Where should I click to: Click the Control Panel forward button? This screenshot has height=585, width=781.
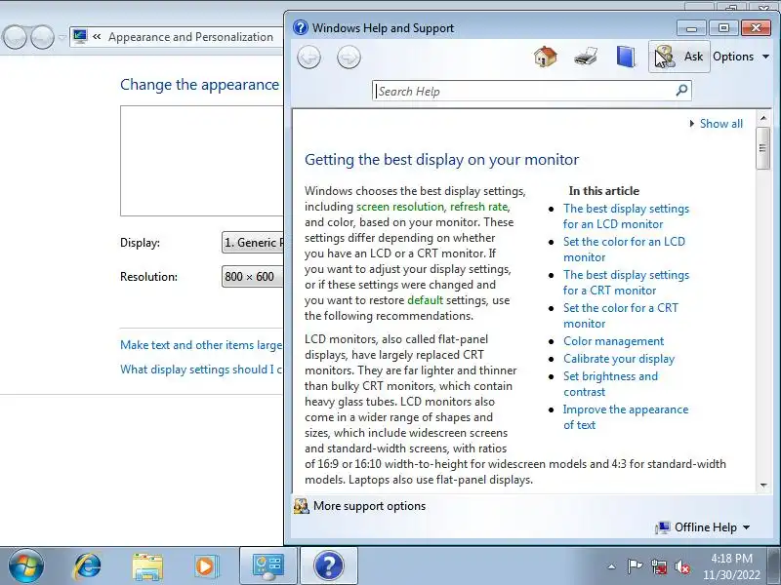pos(42,37)
